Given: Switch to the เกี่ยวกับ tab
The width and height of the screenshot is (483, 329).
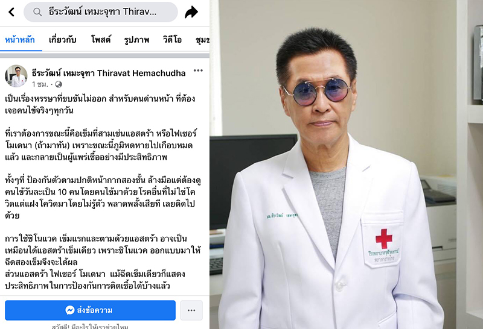Looking at the screenshot, I should tap(63, 40).
